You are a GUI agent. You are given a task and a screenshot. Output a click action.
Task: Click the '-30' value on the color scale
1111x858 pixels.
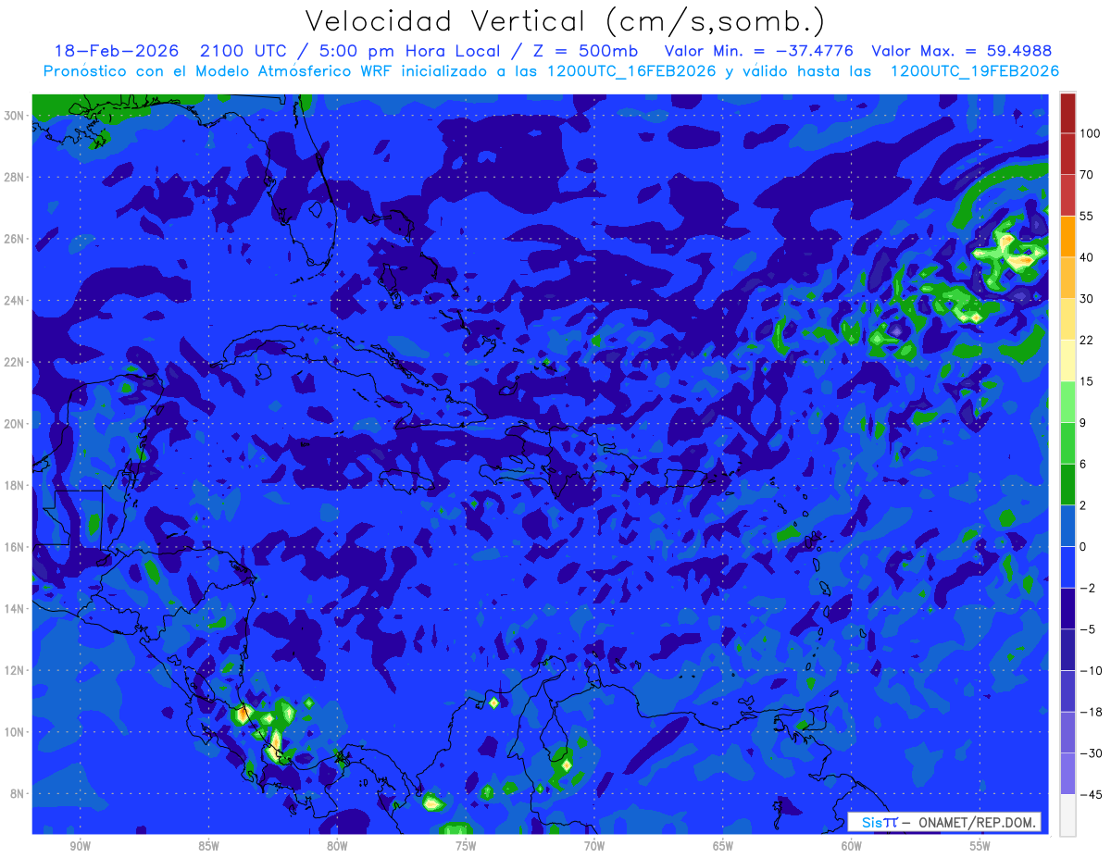pyautogui.click(x=1090, y=753)
